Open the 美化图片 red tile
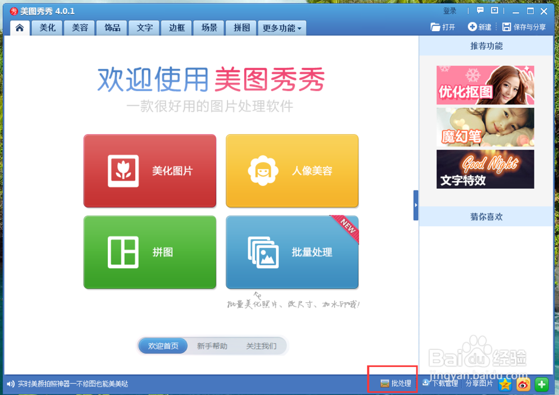The image size is (559, 395). (150, 170)
